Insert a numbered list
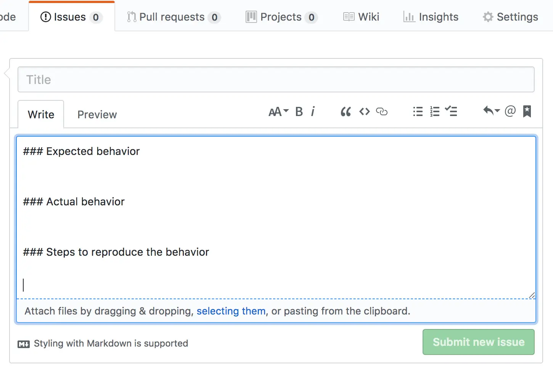 [435, 111]
